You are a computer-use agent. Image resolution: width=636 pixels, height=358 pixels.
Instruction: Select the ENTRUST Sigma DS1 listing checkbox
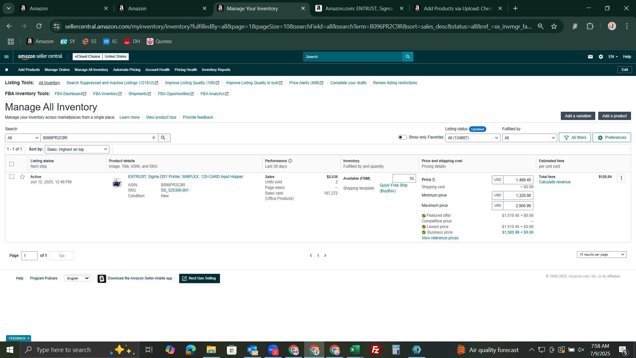(12, 177)
